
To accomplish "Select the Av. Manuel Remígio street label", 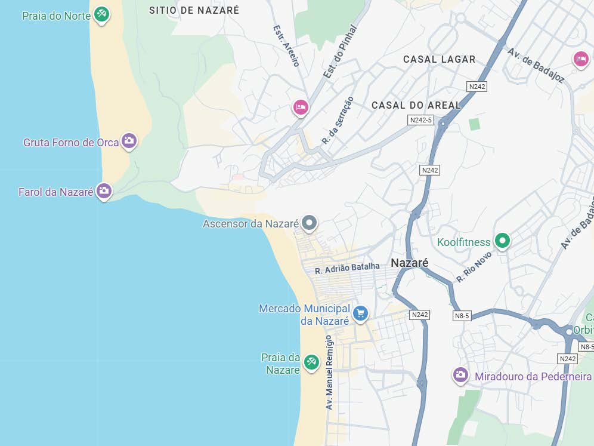I will pyautogui.click(x=329, y=372).
